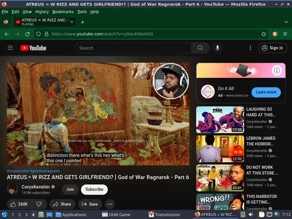Image resolution: width=292 pixels, height=219 pixels.
Task: Open the taskbar volume speaker icon
Action: (251, 214)
